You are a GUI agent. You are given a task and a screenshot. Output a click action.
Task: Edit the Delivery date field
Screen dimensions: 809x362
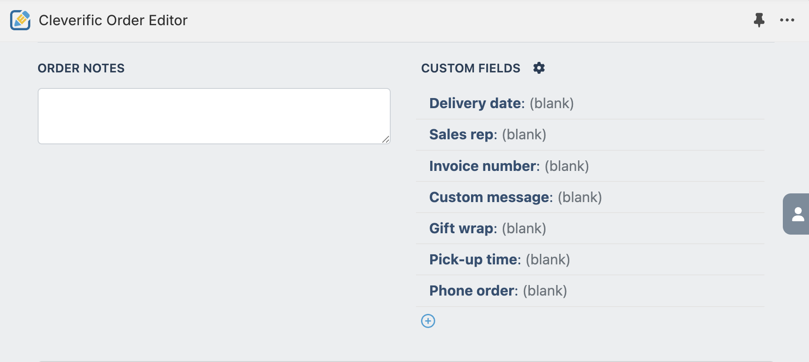(590, 104)
